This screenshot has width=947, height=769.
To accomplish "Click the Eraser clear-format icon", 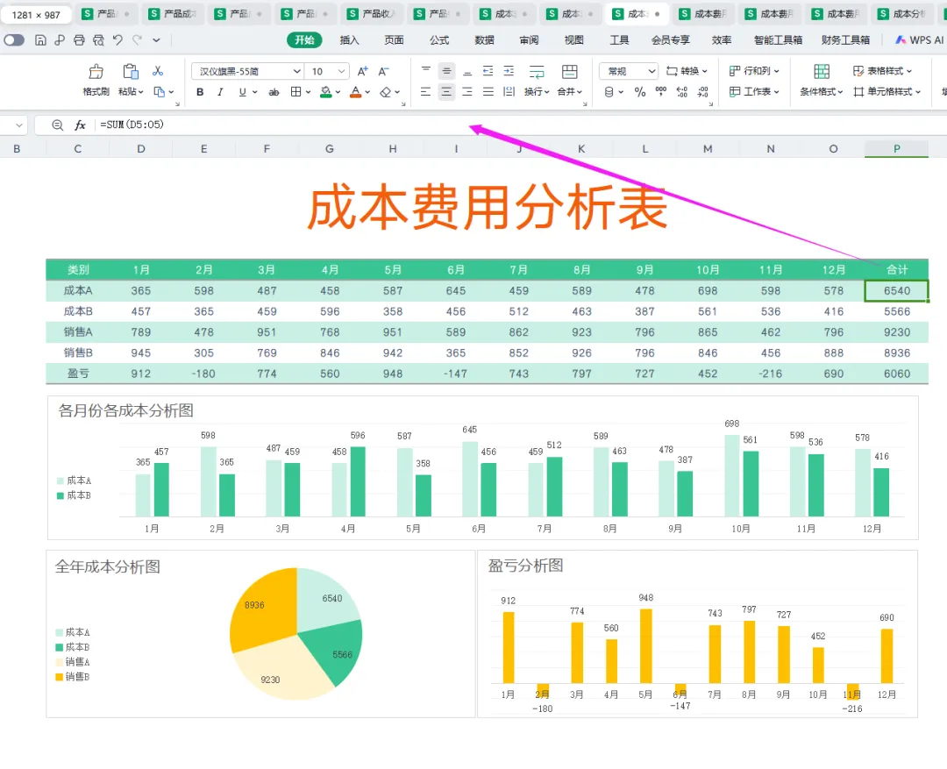I will (385, 92).
